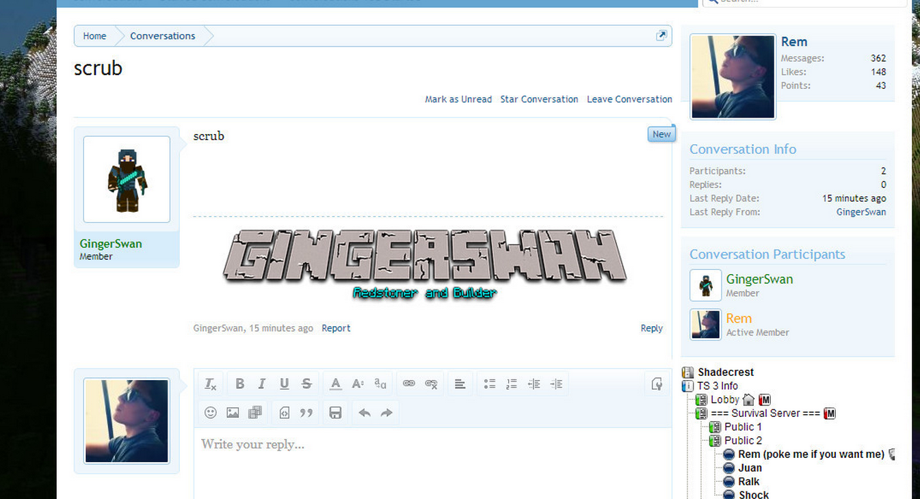Open the Last Reply From GingerSwan link
Viewport: 920px width, 499px height.
[861, 212]
